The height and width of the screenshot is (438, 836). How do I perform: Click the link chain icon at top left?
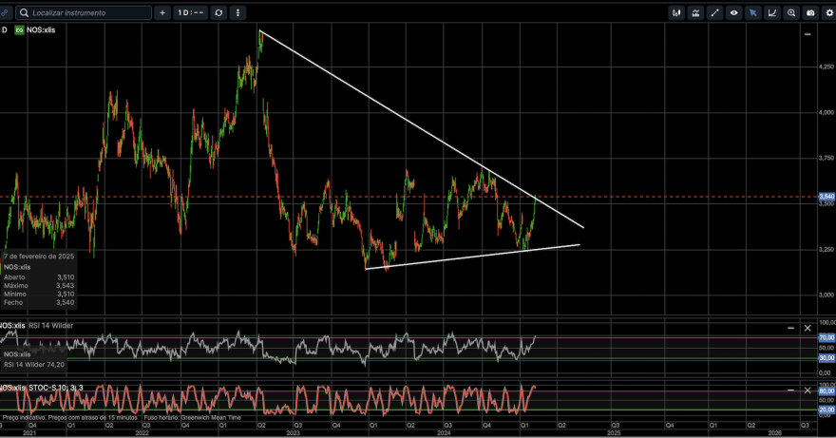[4, 12]
